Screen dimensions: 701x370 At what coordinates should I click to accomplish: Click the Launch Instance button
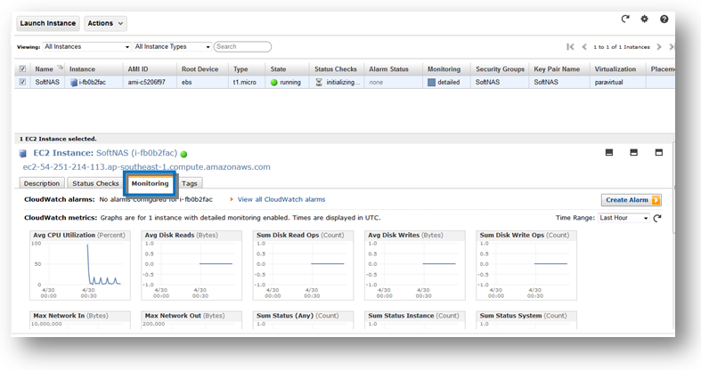(x=48, y=23)
